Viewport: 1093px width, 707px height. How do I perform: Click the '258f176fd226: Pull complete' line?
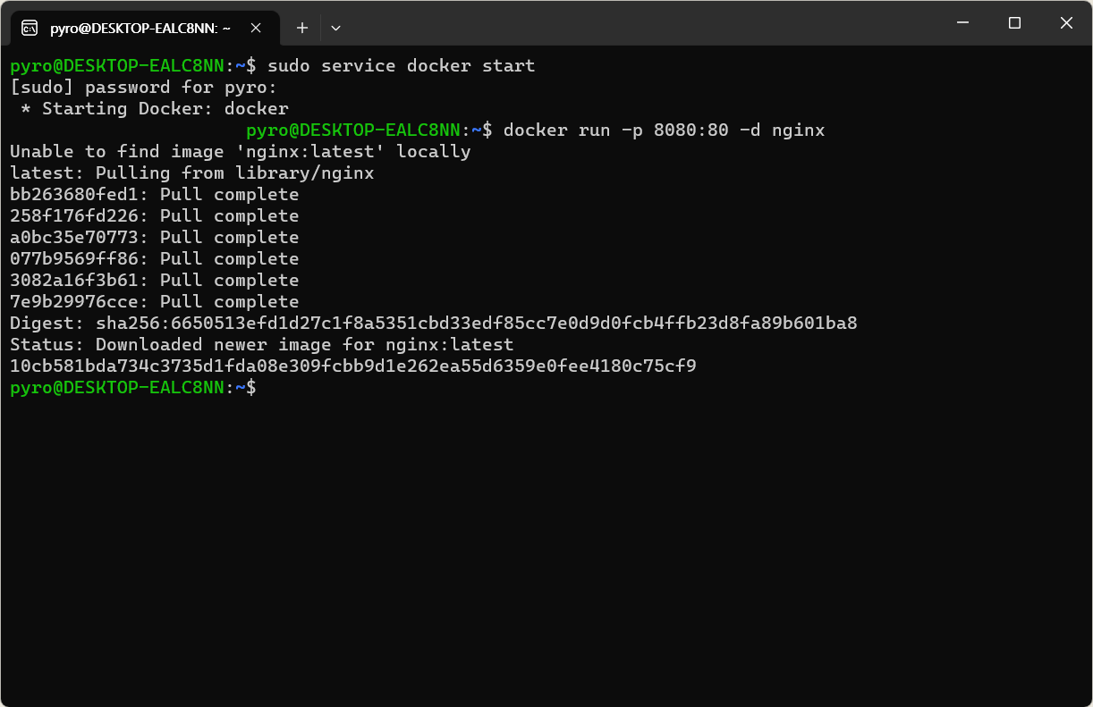(x=155, y=215)
